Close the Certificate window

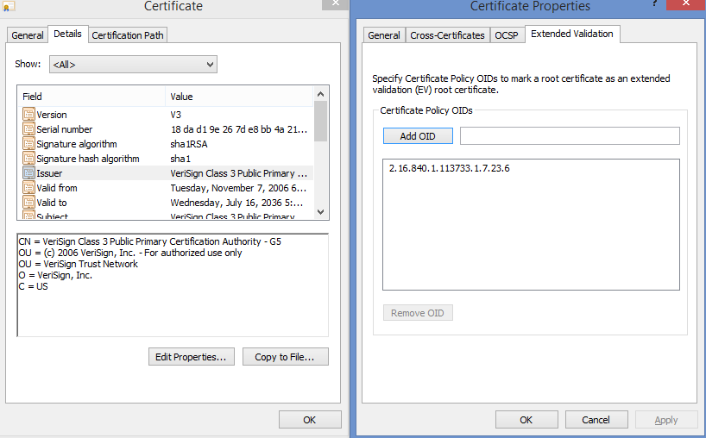[x=335, y=4]
